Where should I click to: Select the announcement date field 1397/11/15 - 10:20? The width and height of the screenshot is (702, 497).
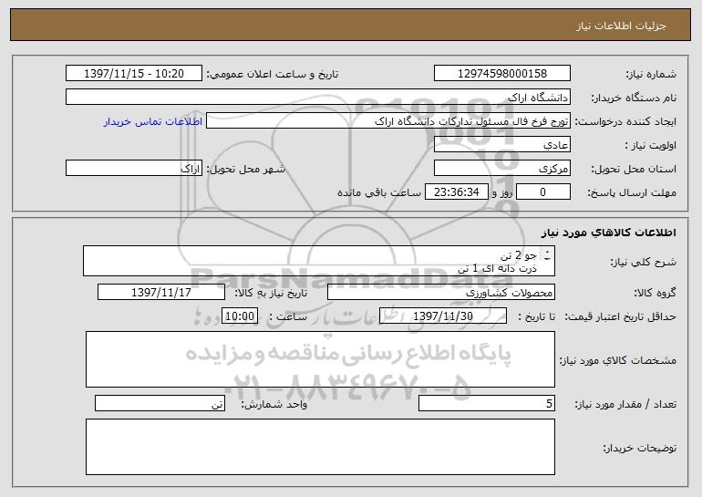[134, 74]
